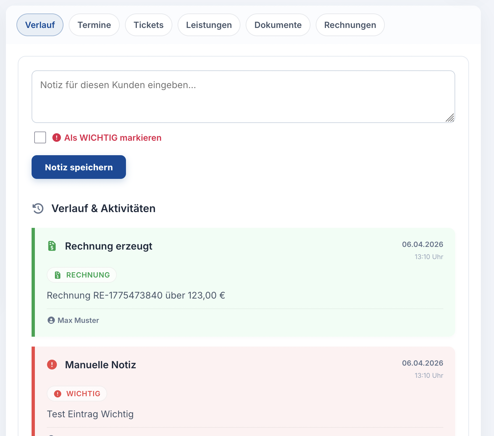Click the "13:10 Uhr" time on Rechnung erzeugt entry

point(429,257)
